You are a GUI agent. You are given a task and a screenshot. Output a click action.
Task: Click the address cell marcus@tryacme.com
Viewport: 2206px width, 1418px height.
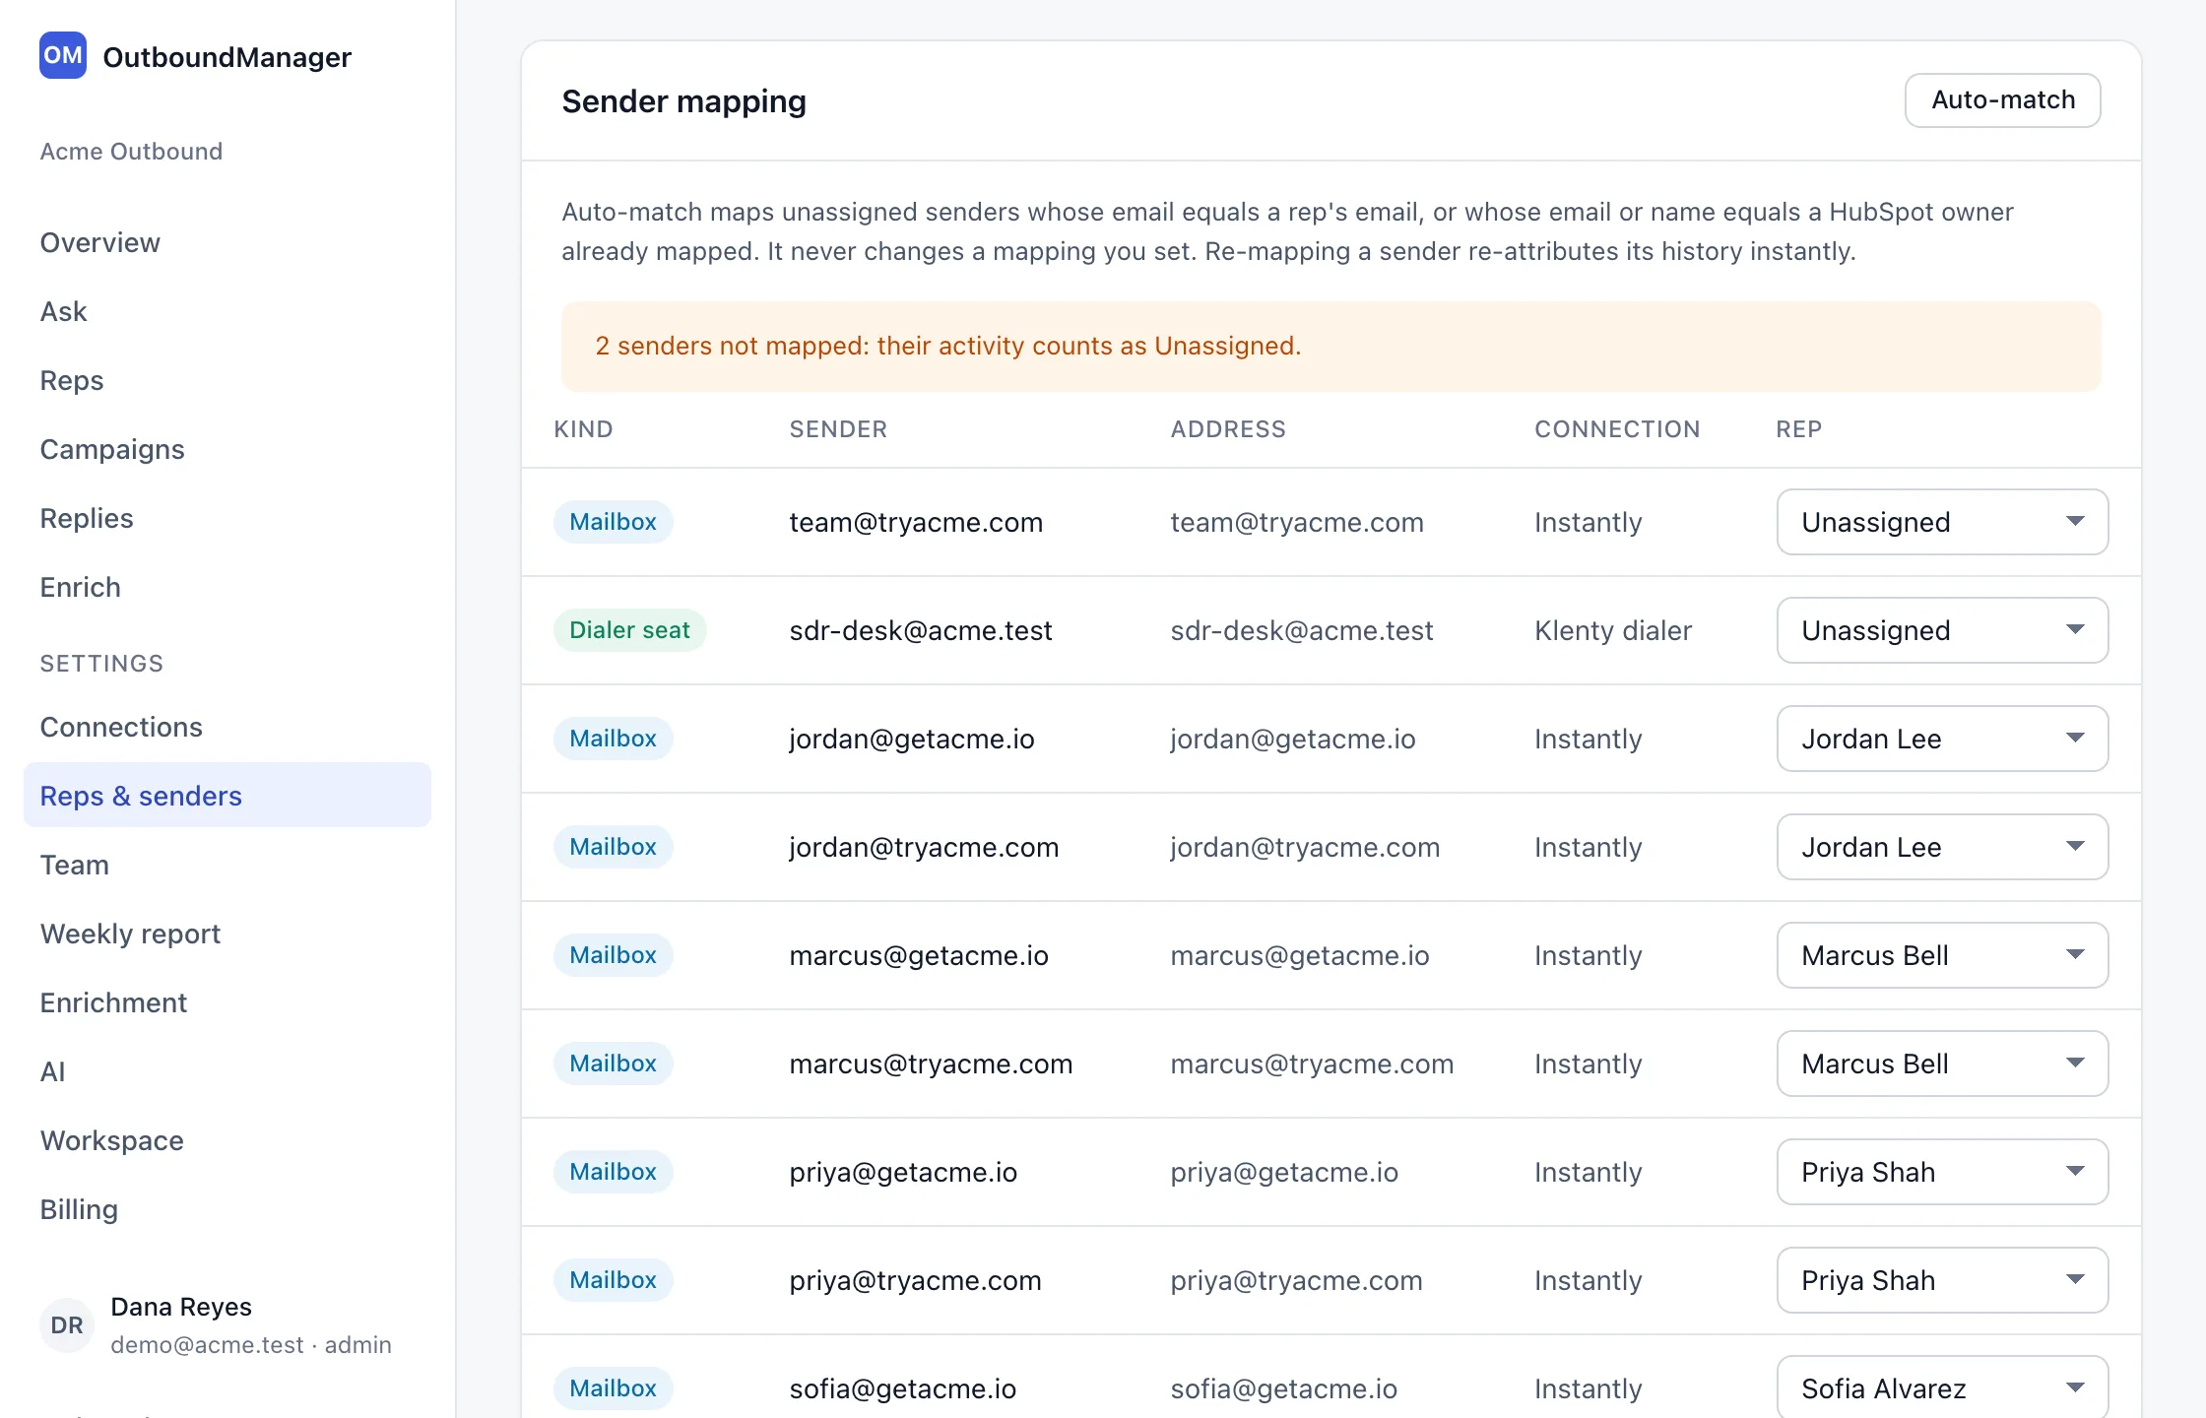point(1312,1063)
